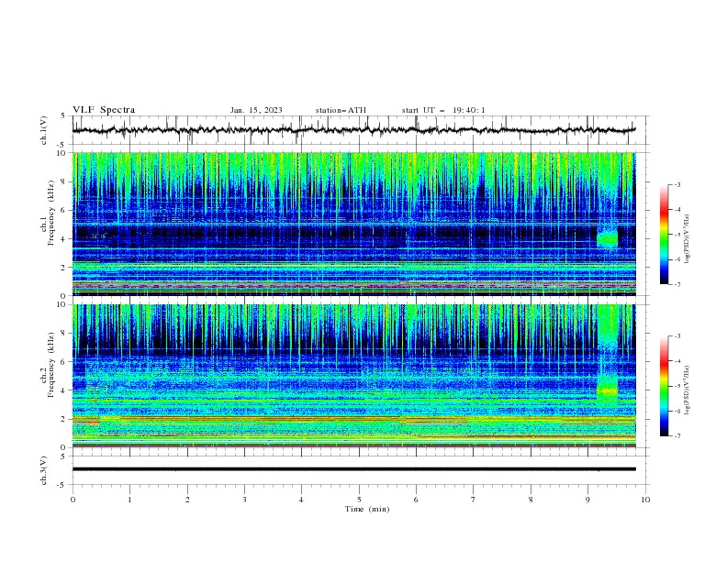Viewport: 727px width, 561px height.
Task: Click the "6" kHz tick on ch.1 frequency axis
Action: (x=64, y=210)
